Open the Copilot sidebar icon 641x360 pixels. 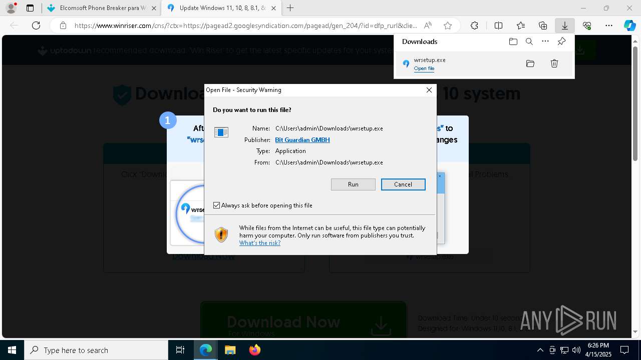coord(629,25)
